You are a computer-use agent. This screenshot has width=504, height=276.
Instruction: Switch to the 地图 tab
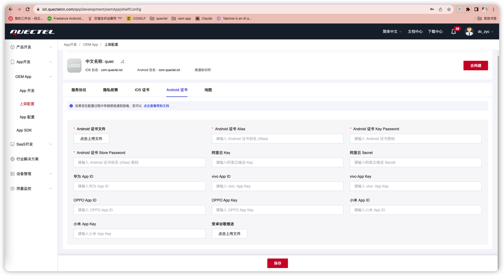pyautogui.click(x=208, y=90)
